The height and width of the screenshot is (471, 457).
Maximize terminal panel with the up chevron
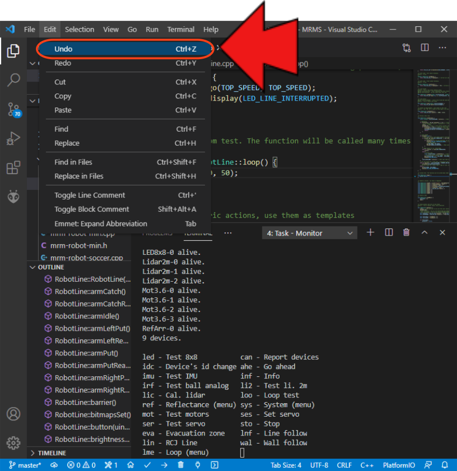point(424,233)
